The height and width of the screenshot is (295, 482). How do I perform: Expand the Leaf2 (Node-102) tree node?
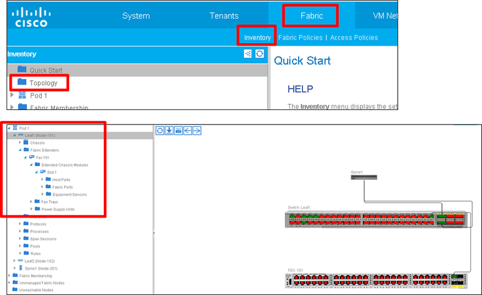pyautogui.click(x=14, y=260)
